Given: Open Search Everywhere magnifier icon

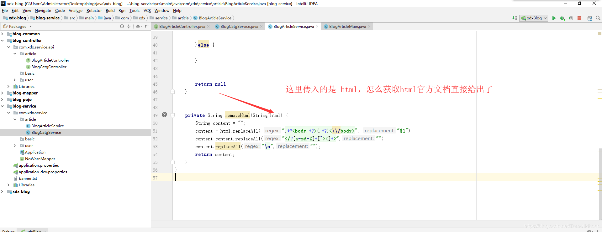Looking at the screenshot, I should 598,18.
